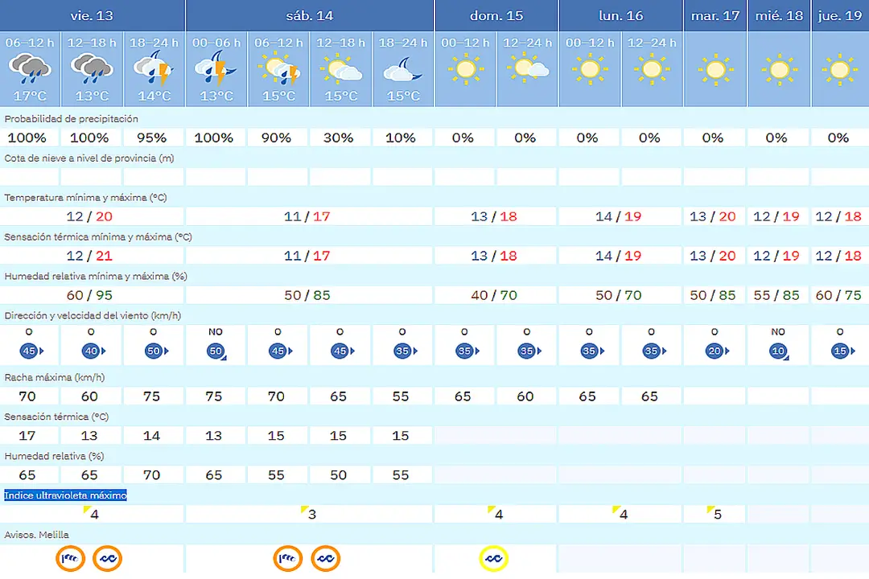Image resolution: width=869 pixels, height=579 pixels.
Task: Click the sun-with-cloud icon for dom. 15 12–24 h
Action: coord(528,68)
